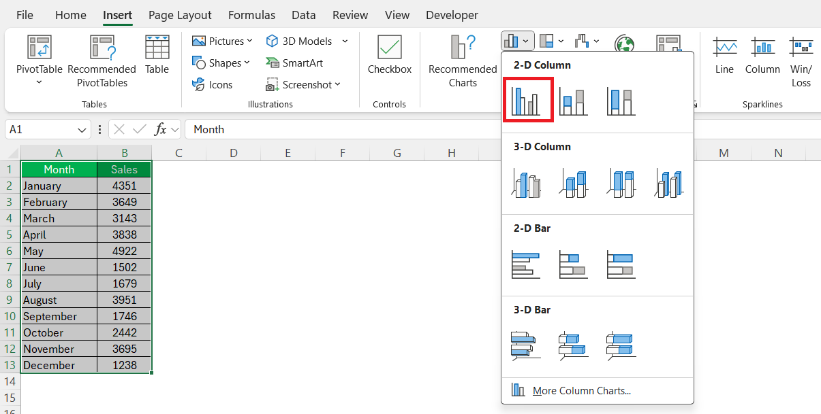This screenshot has width=821, height=414.
Task: Click the formula bar showing Month
Action: [x=503, y=129]
